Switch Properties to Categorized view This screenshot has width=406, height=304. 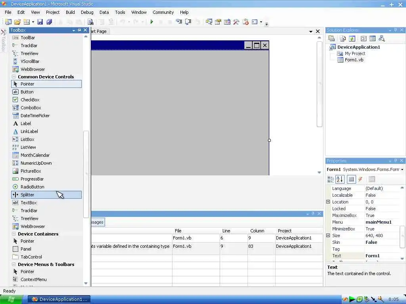(331, 179)
